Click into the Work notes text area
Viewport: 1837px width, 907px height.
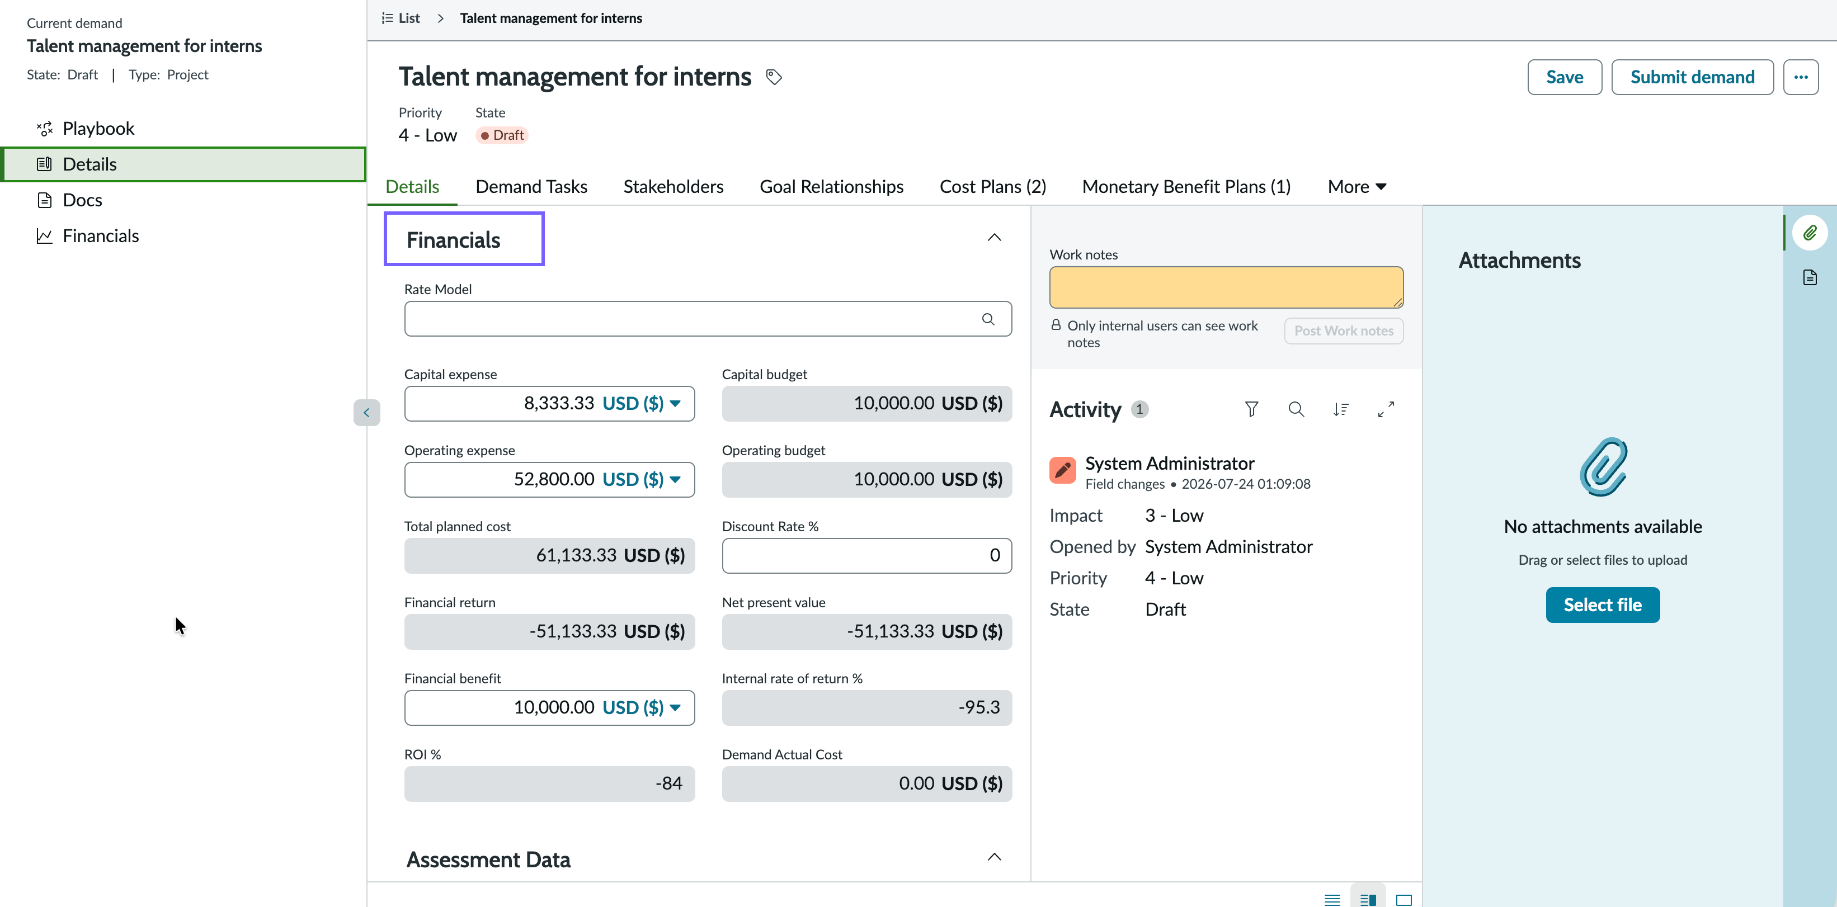click(x=1226, y=287)
